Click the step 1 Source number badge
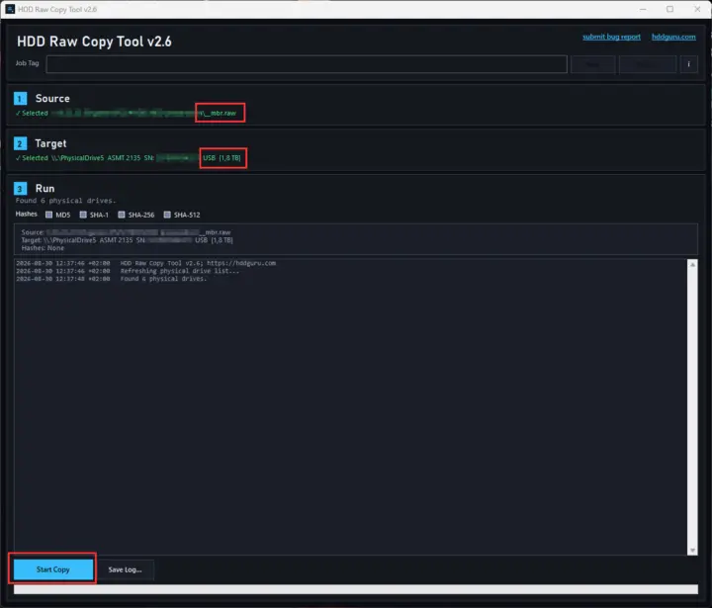Viewport: 712px width, 608px height. pos(20,99)
